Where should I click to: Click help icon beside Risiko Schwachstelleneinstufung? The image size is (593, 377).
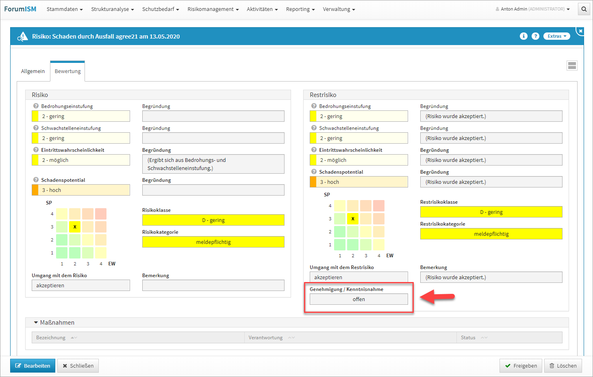(36, 128)
